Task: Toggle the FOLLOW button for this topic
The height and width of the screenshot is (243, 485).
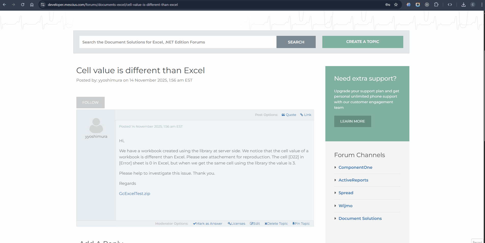Action: point(90,102)
